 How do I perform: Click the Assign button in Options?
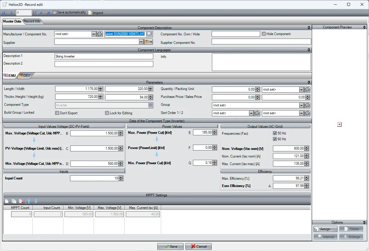coord(325,229)
